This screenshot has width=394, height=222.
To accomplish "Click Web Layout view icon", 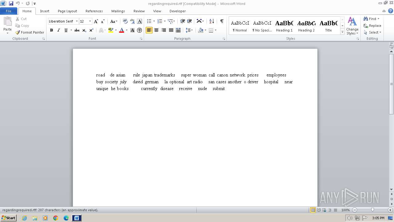I will [x=324, y=210].
